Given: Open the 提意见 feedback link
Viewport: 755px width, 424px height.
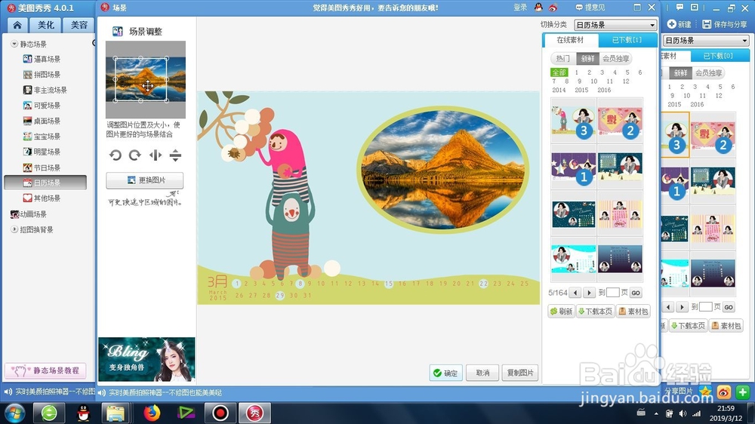Looking at the screenshot, I should pos(590,8).
